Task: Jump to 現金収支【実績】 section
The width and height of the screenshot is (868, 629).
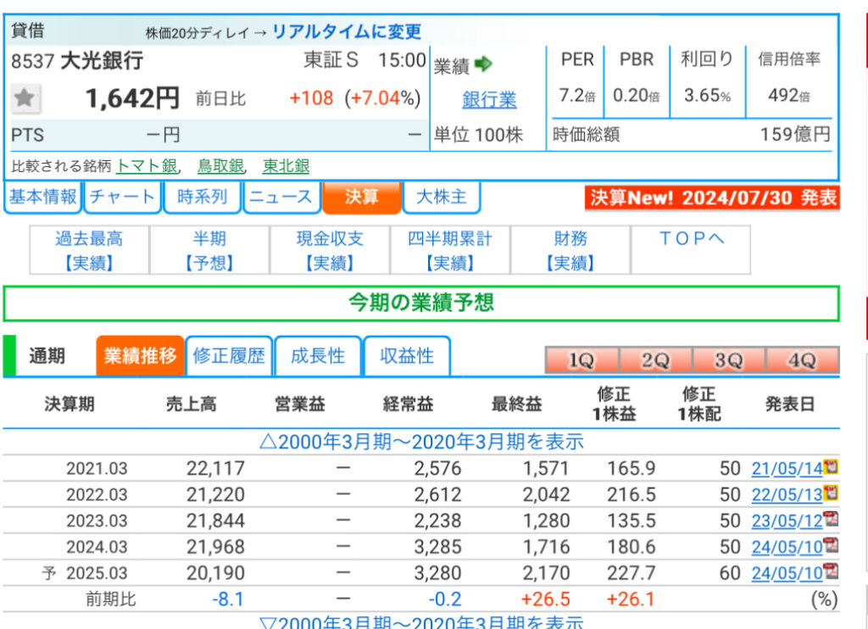Action: tap(330, 250)
